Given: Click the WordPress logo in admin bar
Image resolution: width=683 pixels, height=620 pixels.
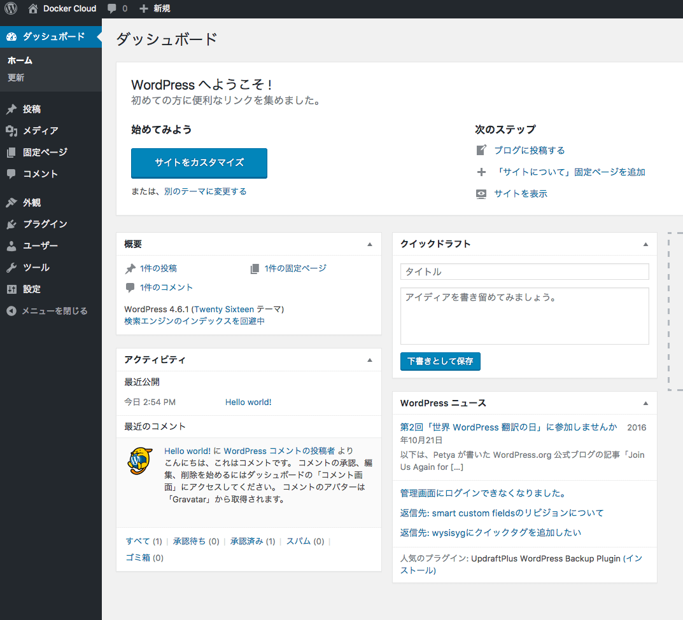Looking at the screenshot, I should tap(10, 8).
